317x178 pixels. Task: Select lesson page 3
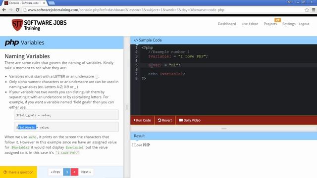click(67, 172)
